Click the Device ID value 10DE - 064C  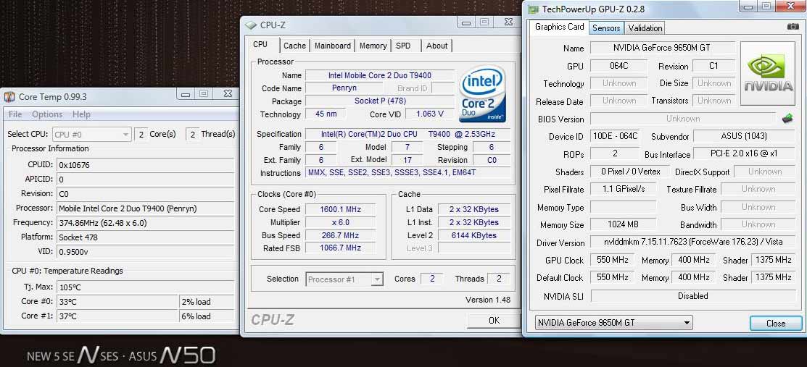[615, 136]
